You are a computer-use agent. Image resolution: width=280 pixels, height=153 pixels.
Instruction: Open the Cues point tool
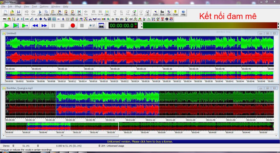tap(156, 13)
